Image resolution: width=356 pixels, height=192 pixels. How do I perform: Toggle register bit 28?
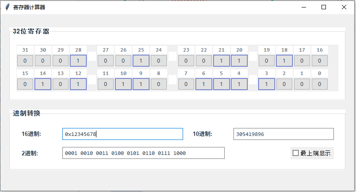click(78, 60)
